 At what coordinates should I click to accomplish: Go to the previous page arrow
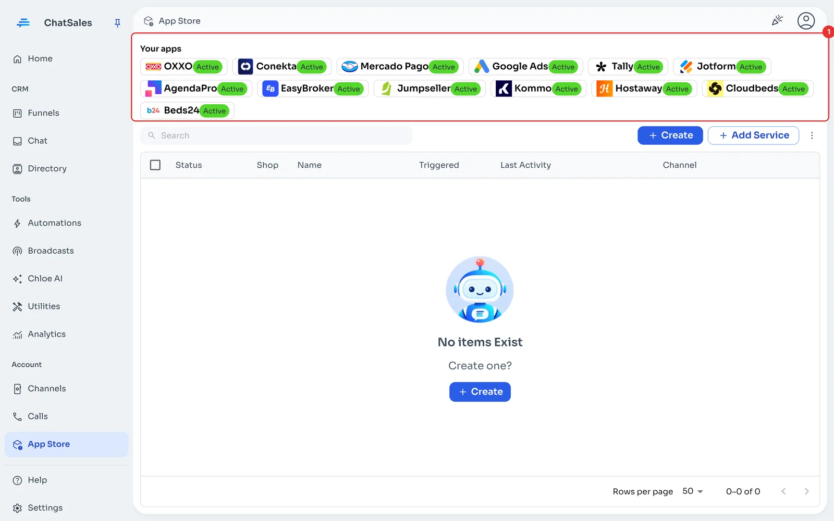(783, 491)
